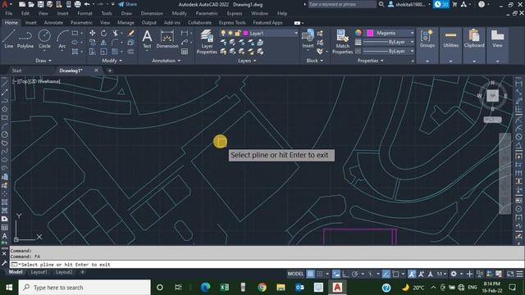
Task: Open the Layer1 layer dropdown
Action: pyautogui.click(x=296, y=33)
